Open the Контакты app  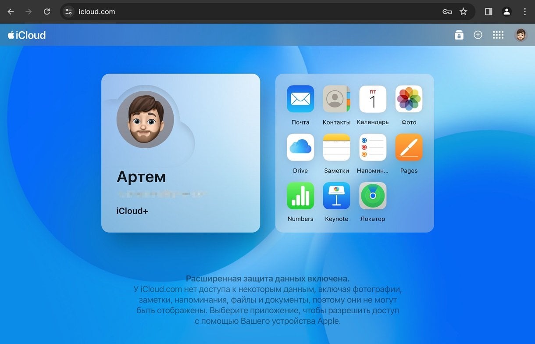pyautogui.click(x=336, y=99)
